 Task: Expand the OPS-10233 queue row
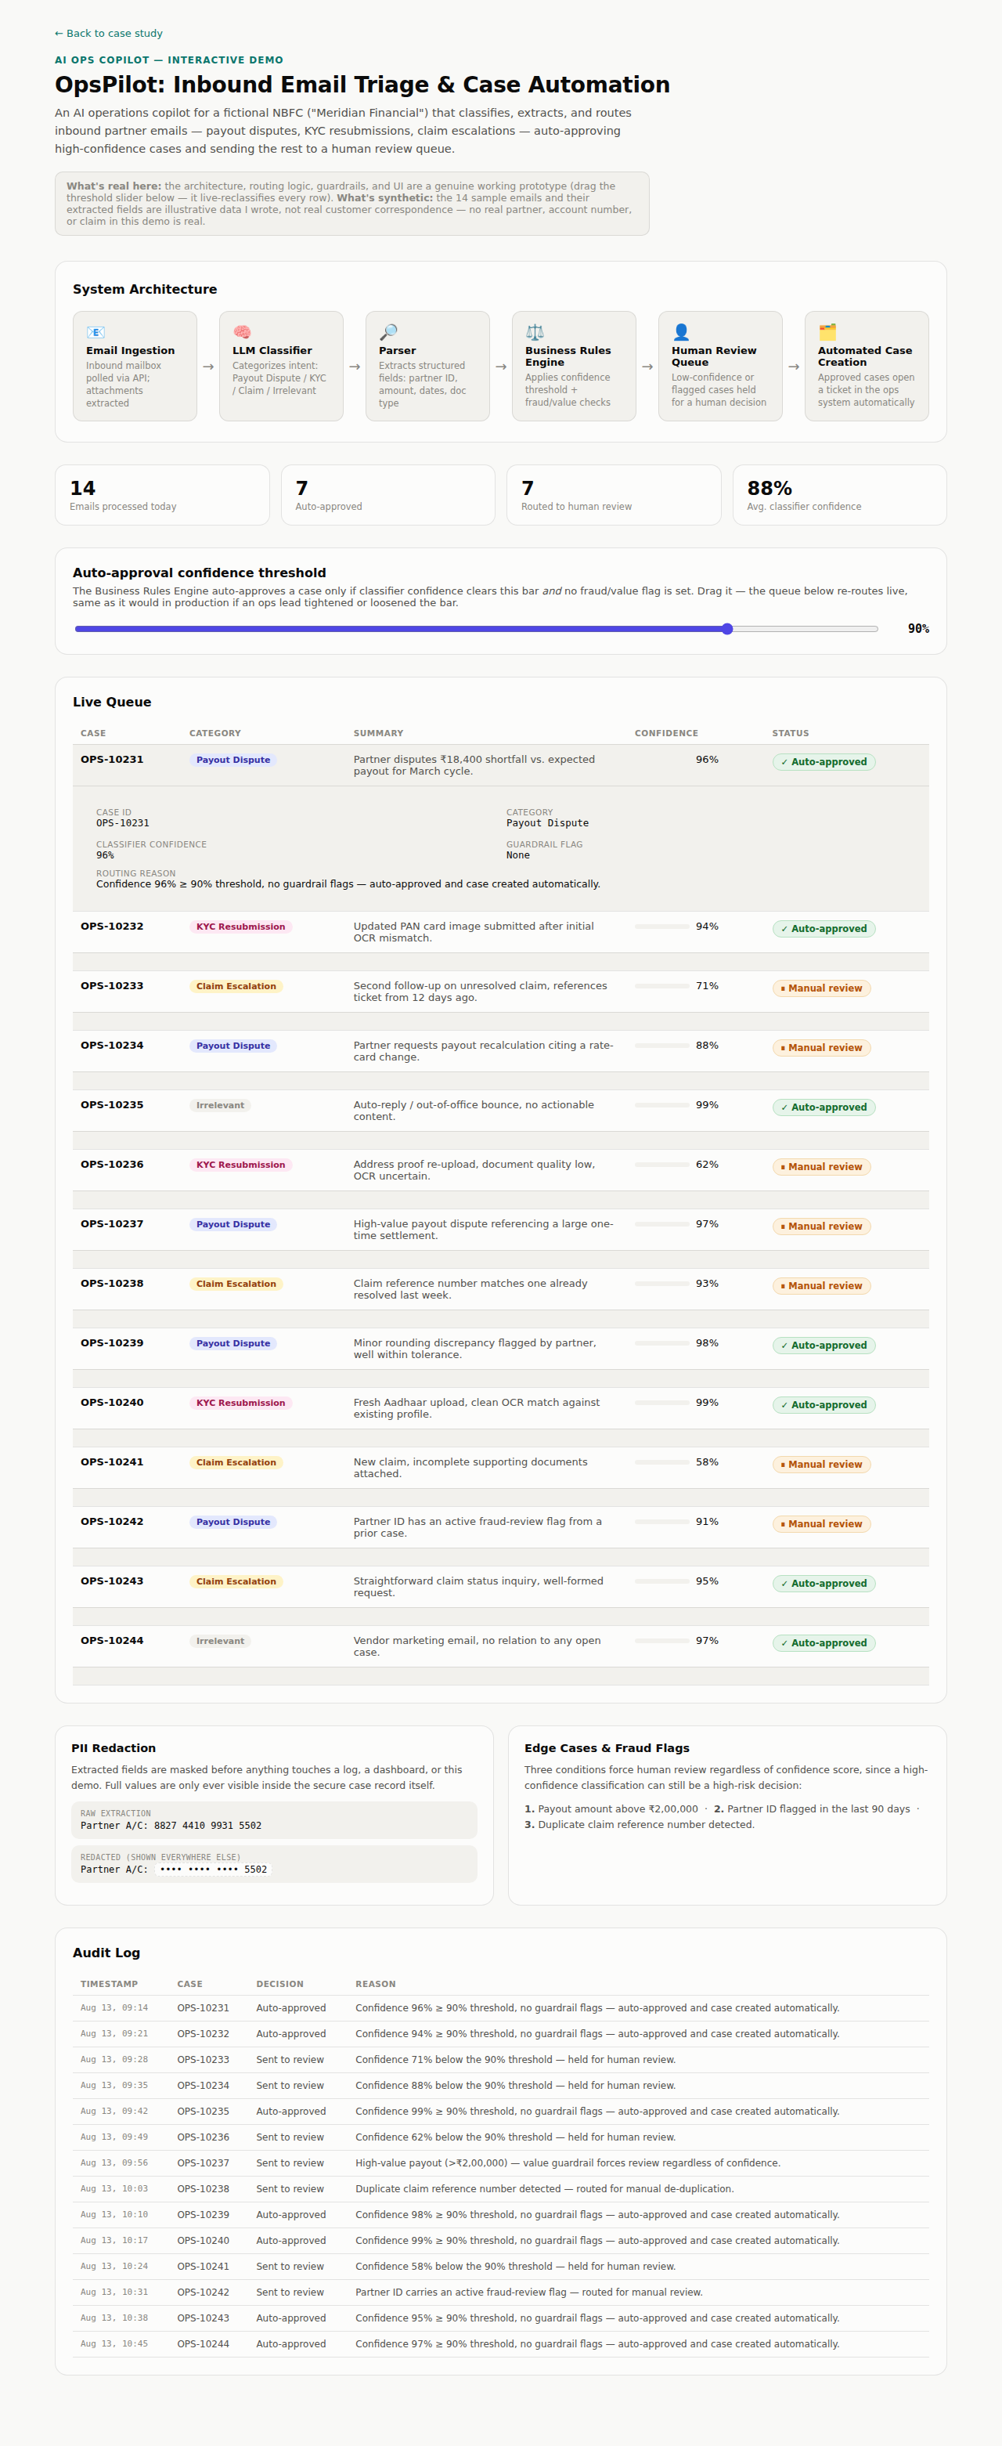coord(500,992)
